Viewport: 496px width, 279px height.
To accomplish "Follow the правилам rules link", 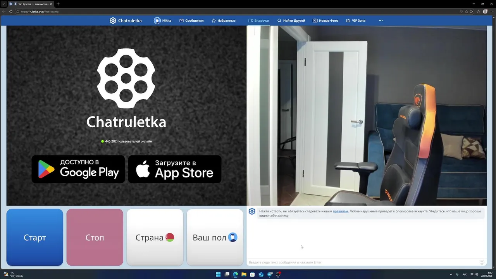I will [340, 211].
